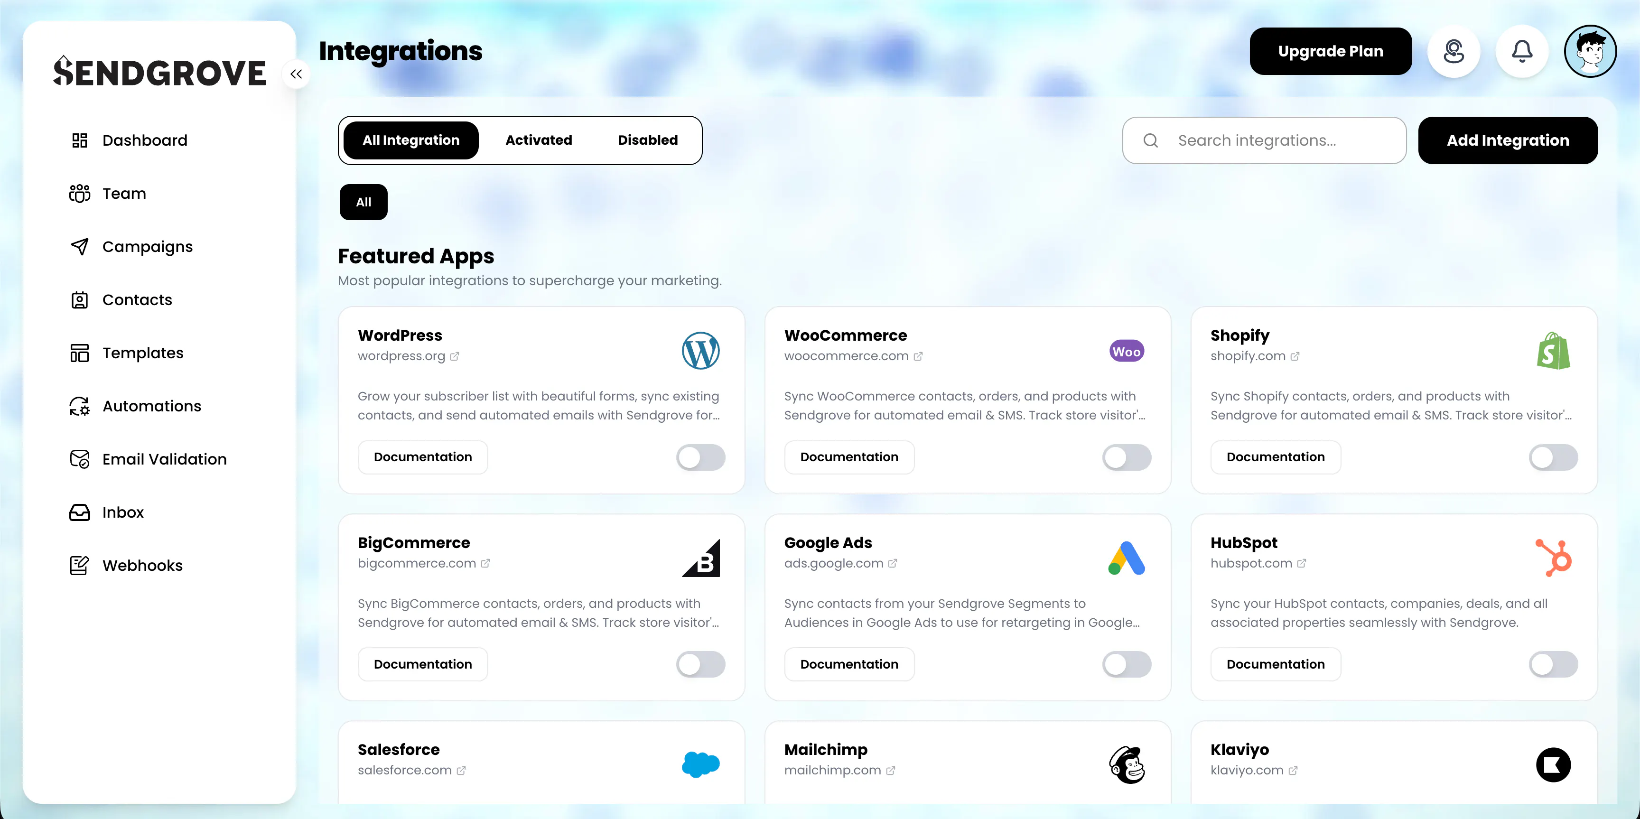Open WordPress Documentation
1640x819 pixels.
click(423, 457)
